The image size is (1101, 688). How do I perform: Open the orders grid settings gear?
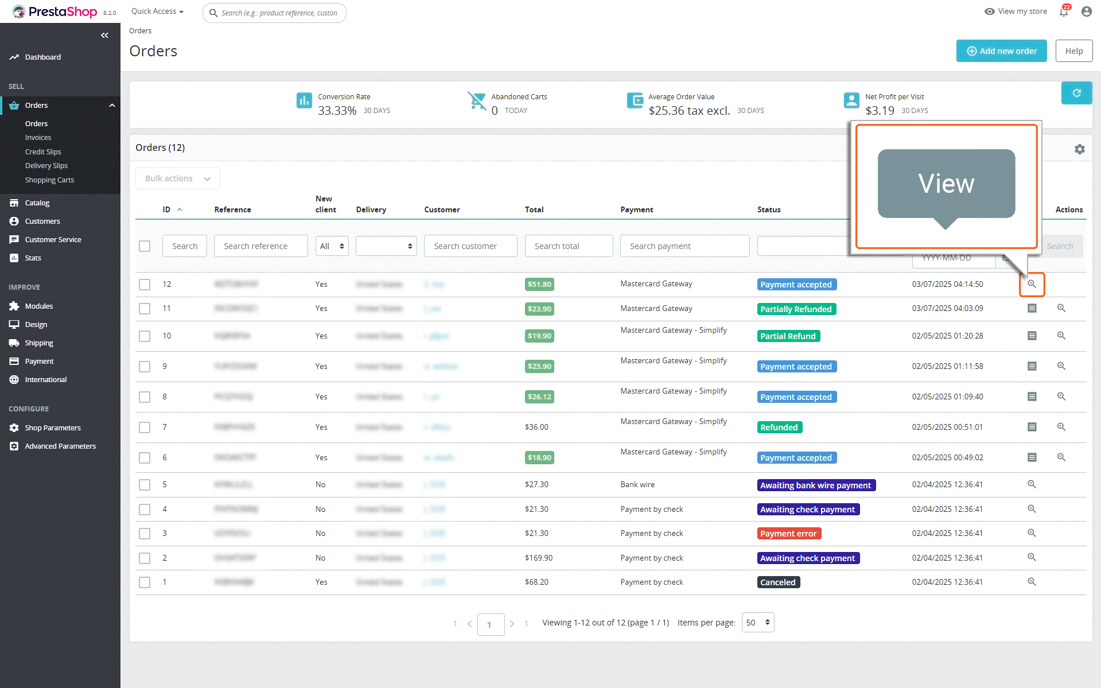pos(1079,149)
